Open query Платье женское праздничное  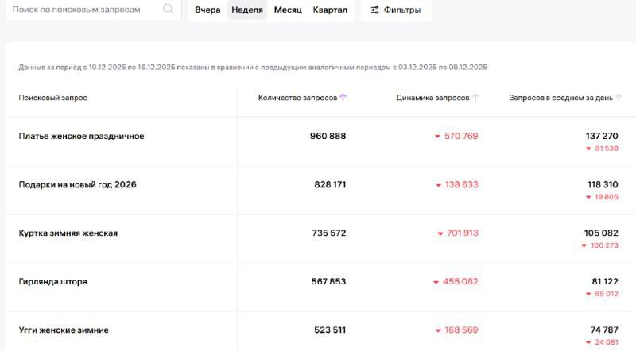[x=81, y=137]
